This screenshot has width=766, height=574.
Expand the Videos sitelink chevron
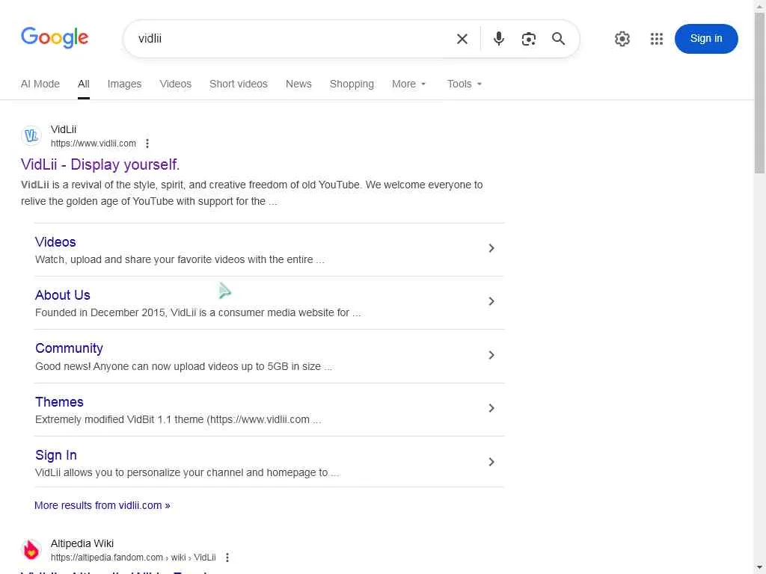click(x=491, y=248)
